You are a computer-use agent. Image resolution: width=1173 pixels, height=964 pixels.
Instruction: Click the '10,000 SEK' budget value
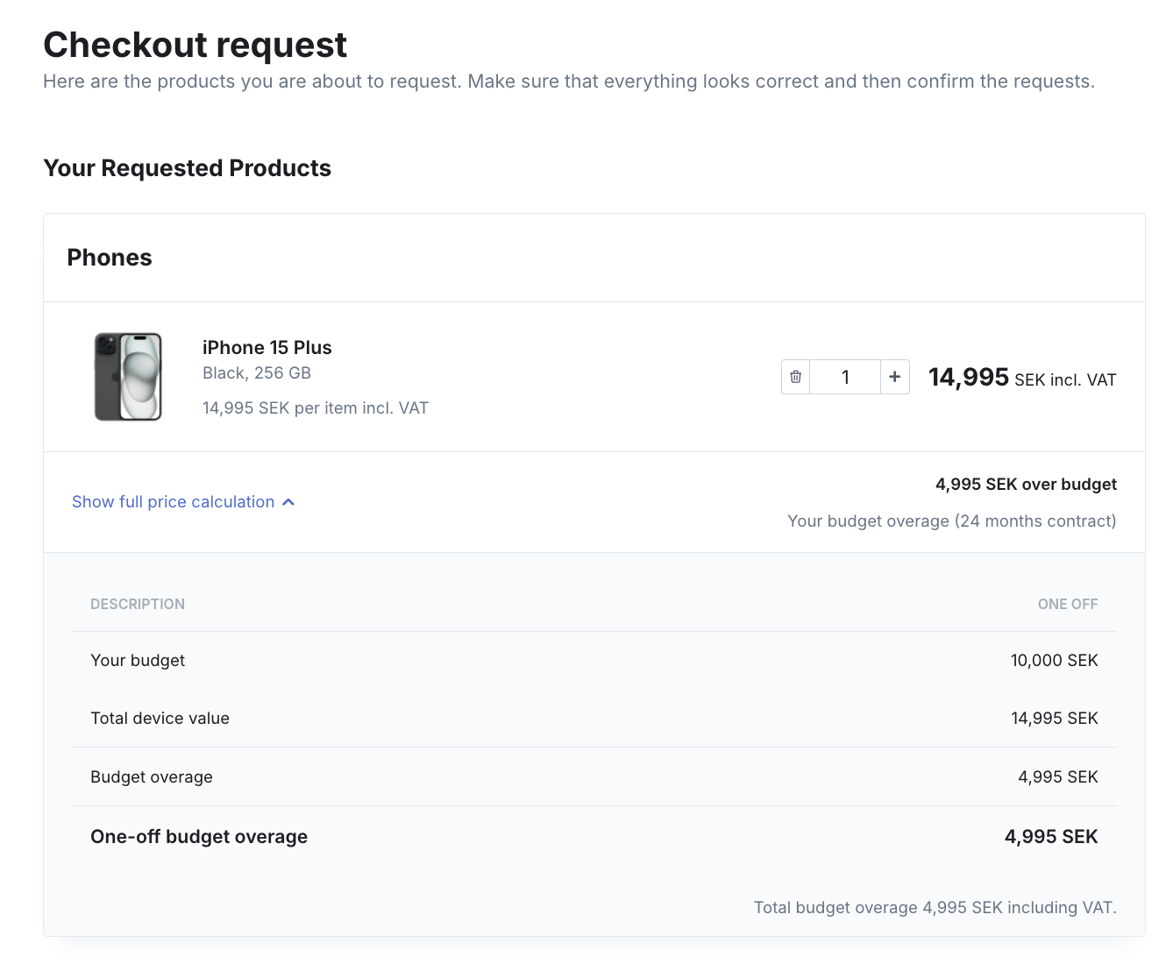coord(1054,661)
